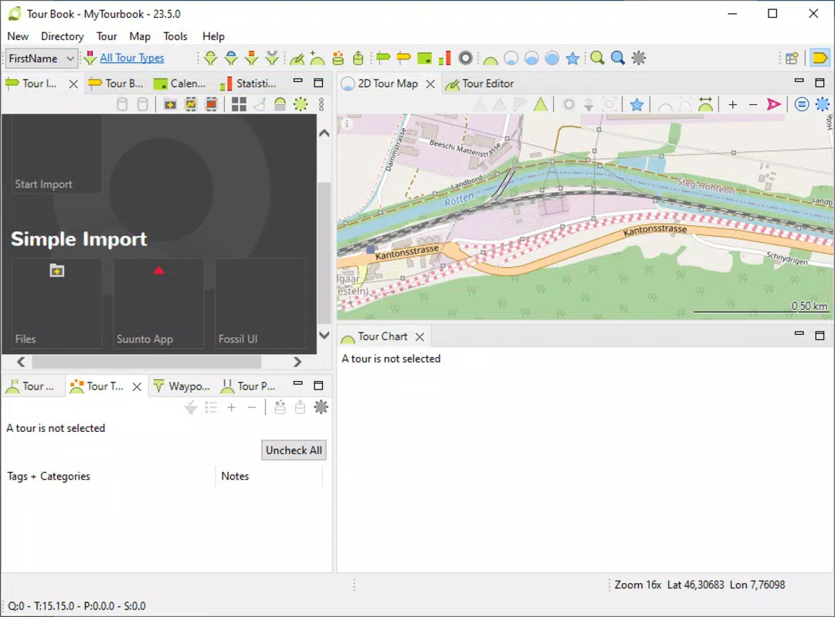Toggle show tour in map green triangle

click(541, 104)
